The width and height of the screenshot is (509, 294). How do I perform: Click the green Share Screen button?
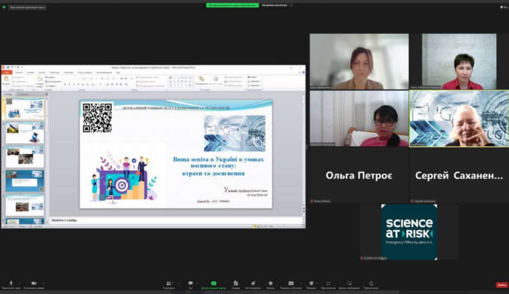tap(213, 283)
